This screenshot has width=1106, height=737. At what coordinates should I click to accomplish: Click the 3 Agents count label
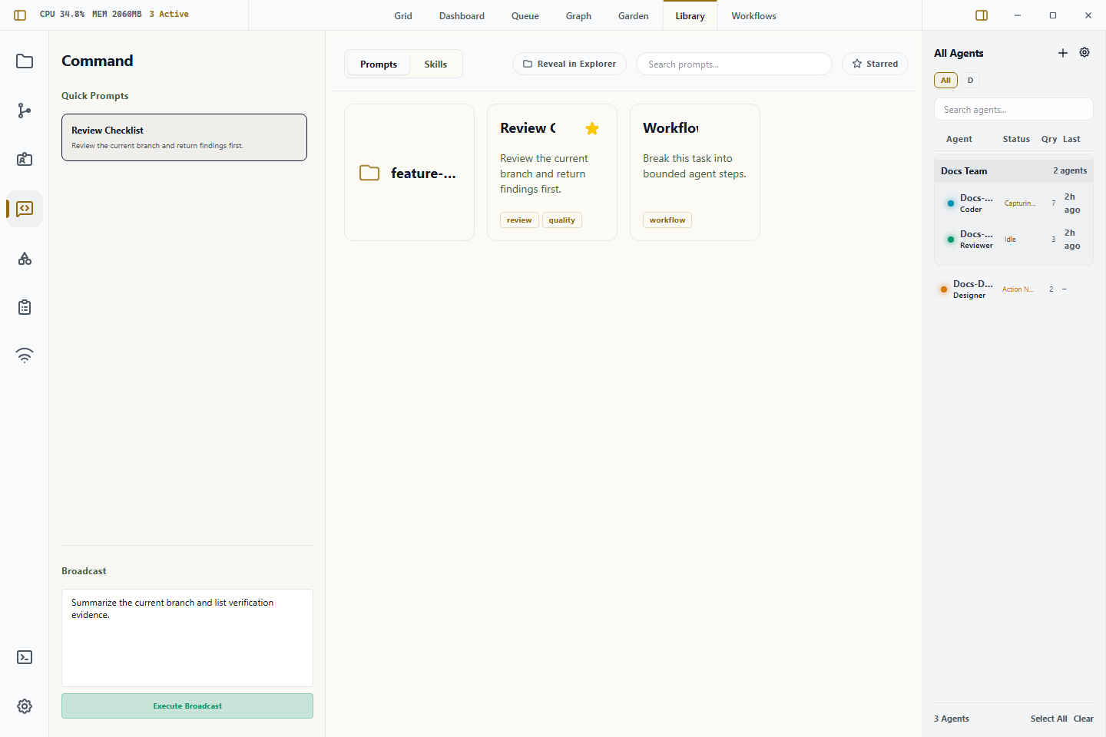[x=952, y=719]
